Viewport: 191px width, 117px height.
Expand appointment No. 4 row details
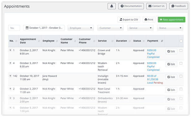[10, 63]
